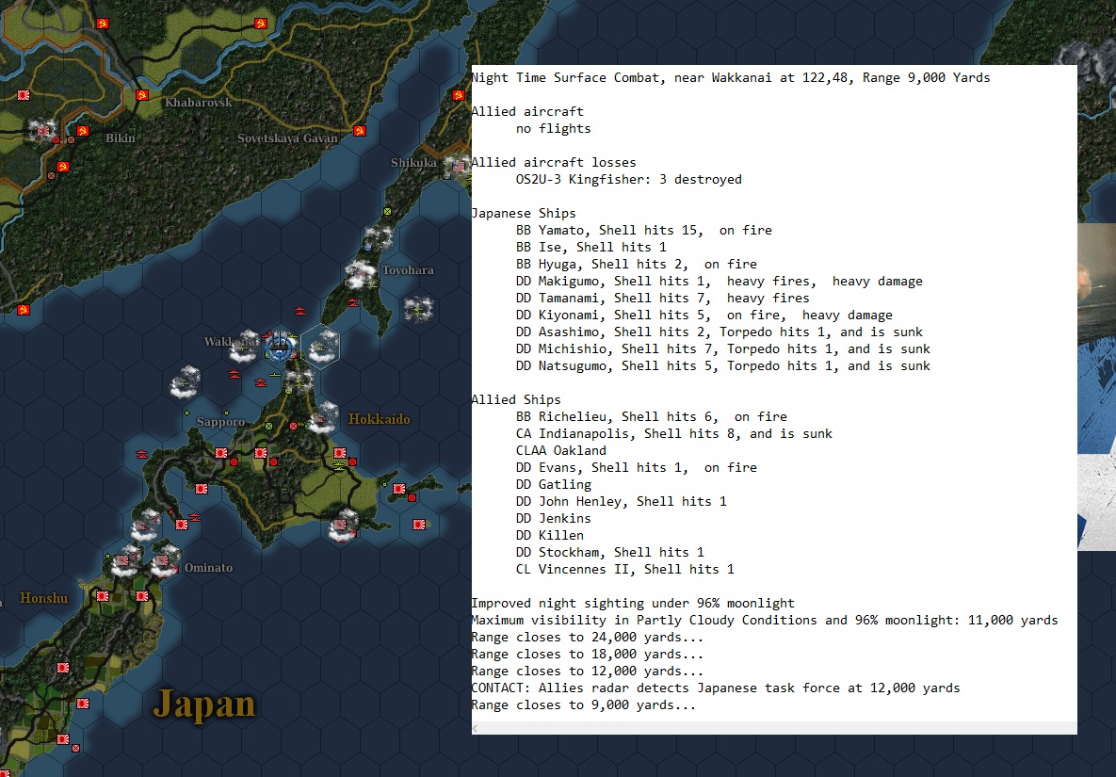Select the clouded ship west of Sapporo in the sea
Screen dimensions: 1116x777
(x=186, y=382)
